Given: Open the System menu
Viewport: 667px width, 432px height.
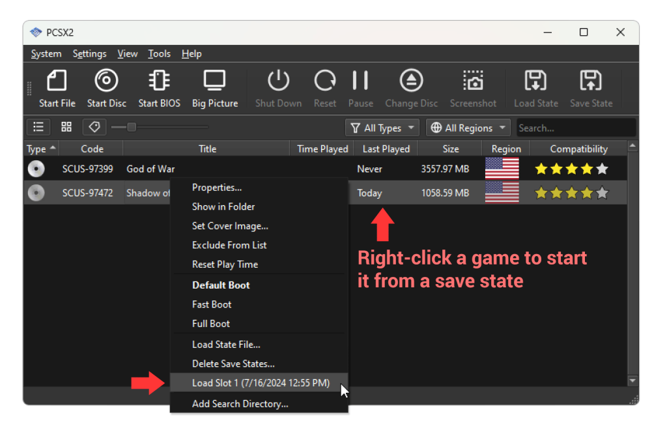Looking at the screenshot, I should tap(46, 54).
